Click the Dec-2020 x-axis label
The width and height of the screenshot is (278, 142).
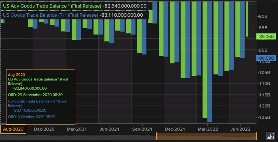pyautogui.click(x=44, y=129)
